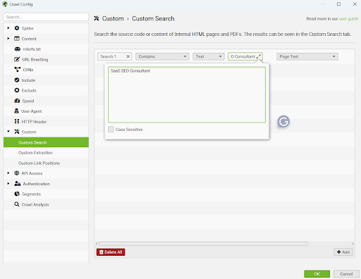Viewport: 361px width, 279px height.
Task: Click the Crawl Config app icon in title bar
Action: (5, 4)
